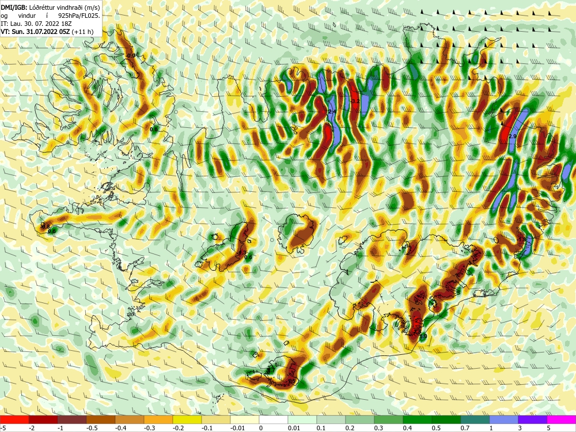576x432 pixels.
Task: Choose the purple swatch labeled 3
Action: coord(533,419)
